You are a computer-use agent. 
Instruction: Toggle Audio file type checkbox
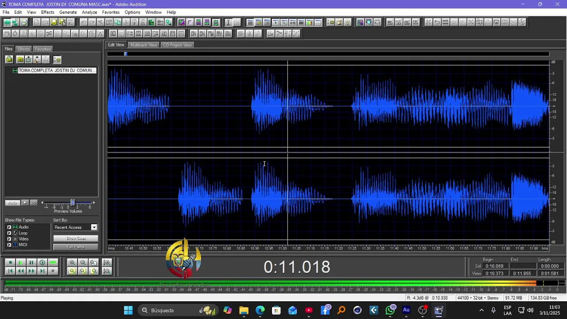pos(9,227)
